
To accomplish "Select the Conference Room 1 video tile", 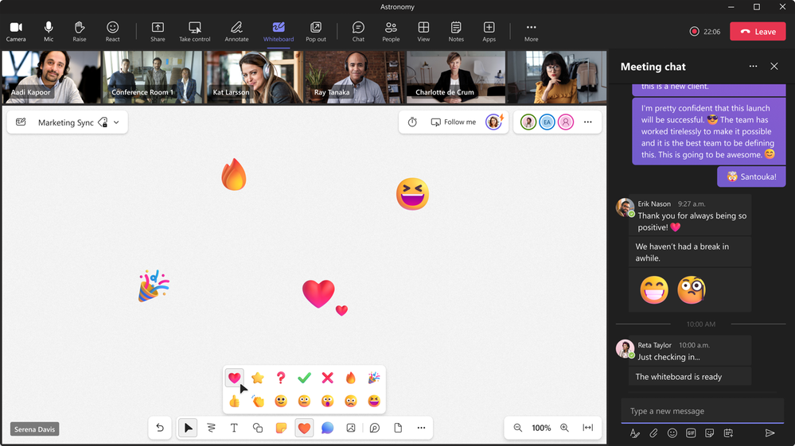I will (x=152, y=77).
